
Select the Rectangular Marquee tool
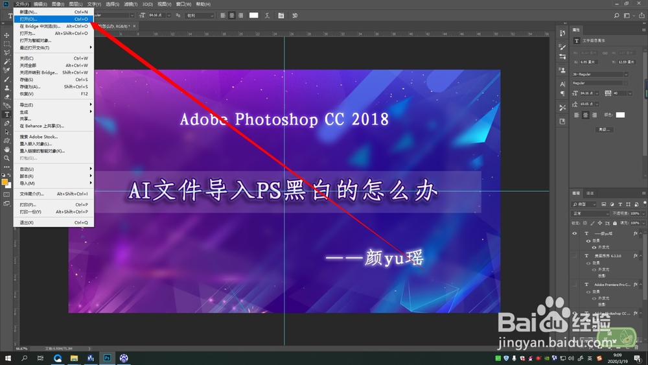click(x=6, y=44)
